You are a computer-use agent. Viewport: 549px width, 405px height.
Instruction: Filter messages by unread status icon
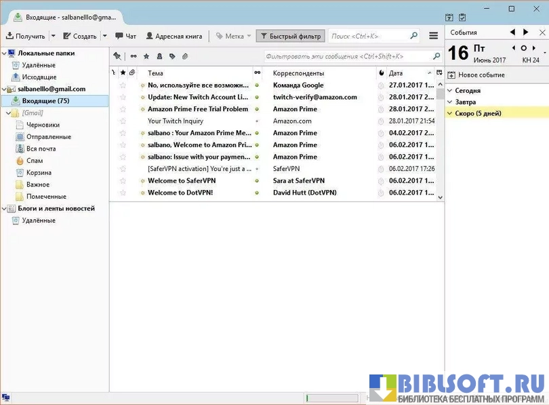(134, 56)
